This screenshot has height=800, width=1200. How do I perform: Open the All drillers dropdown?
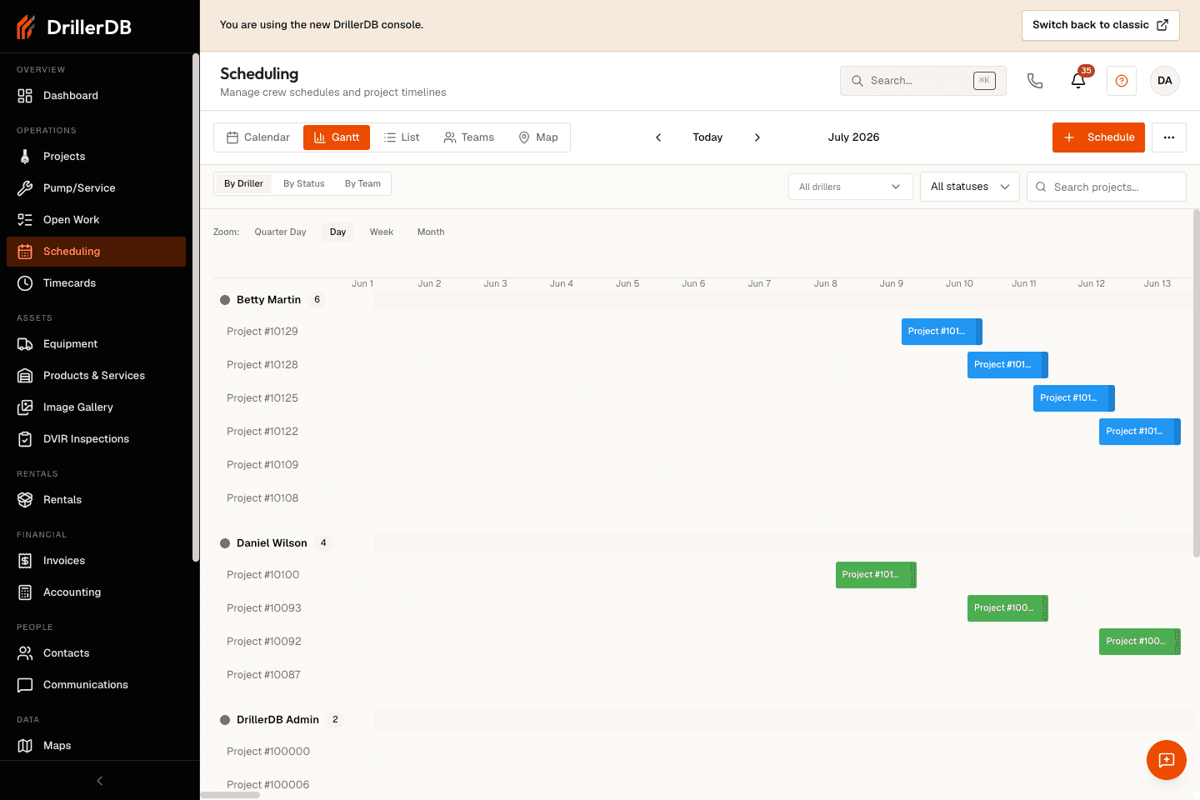coord(851,187)
